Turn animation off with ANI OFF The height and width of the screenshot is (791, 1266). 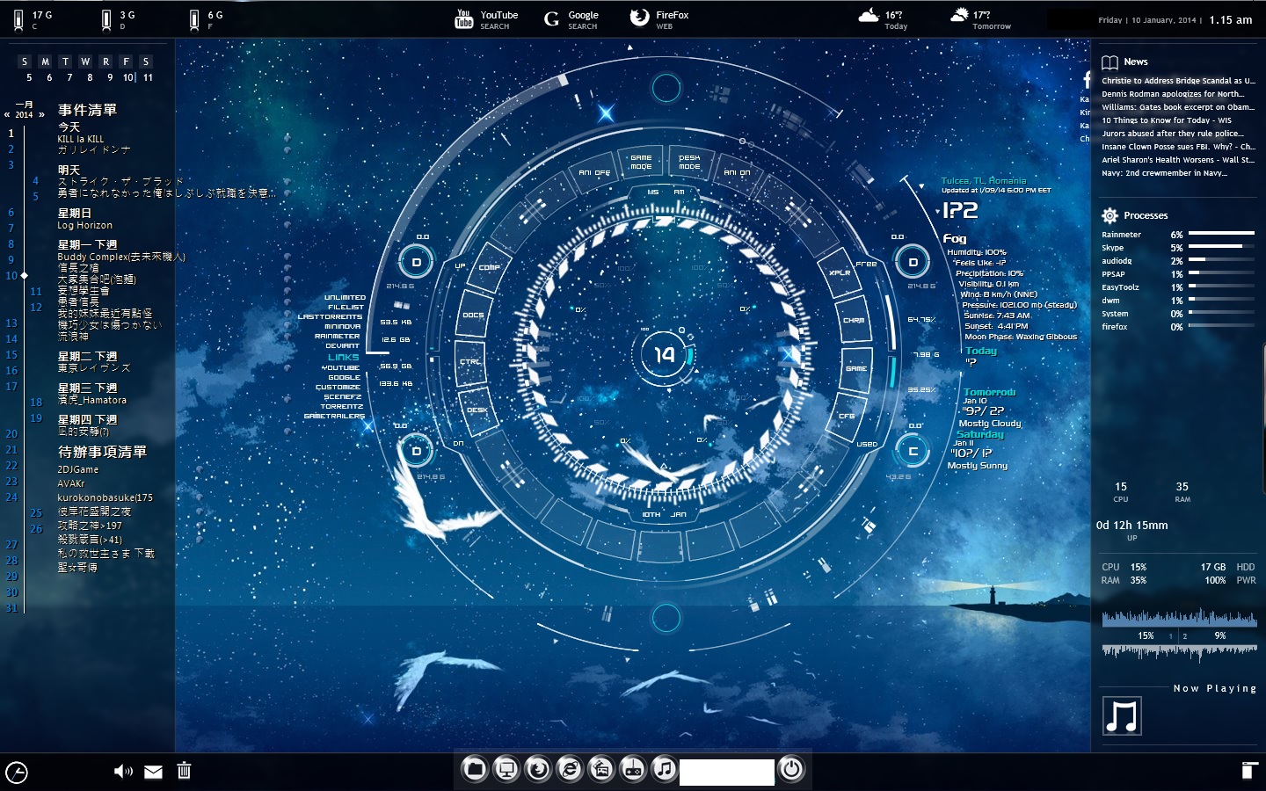(594, 173)
